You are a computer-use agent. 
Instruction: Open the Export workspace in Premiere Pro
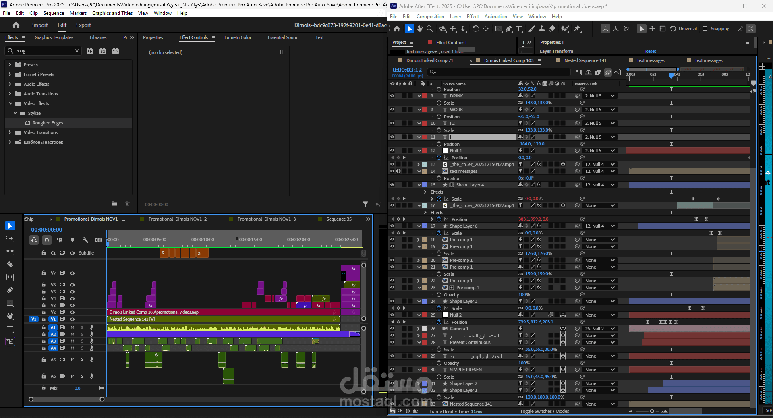[x=83, y=25]
